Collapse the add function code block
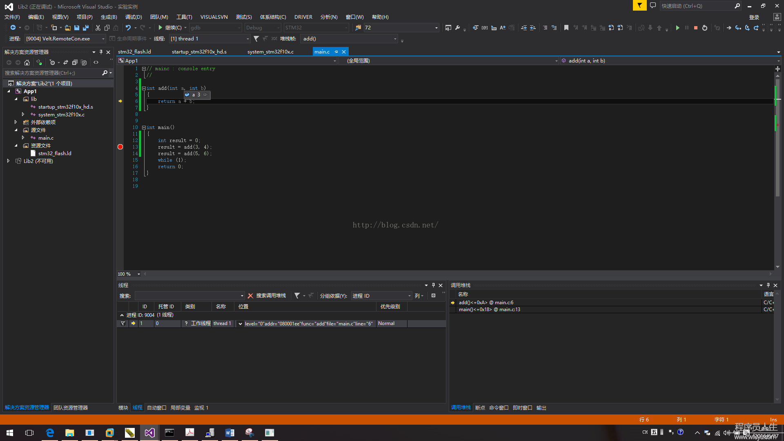 click(144, 88)
